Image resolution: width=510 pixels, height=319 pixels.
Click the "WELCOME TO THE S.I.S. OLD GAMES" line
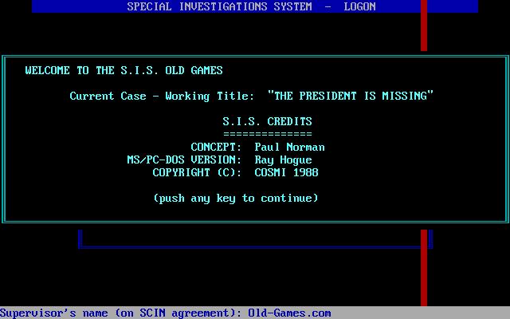click(124, 70)
